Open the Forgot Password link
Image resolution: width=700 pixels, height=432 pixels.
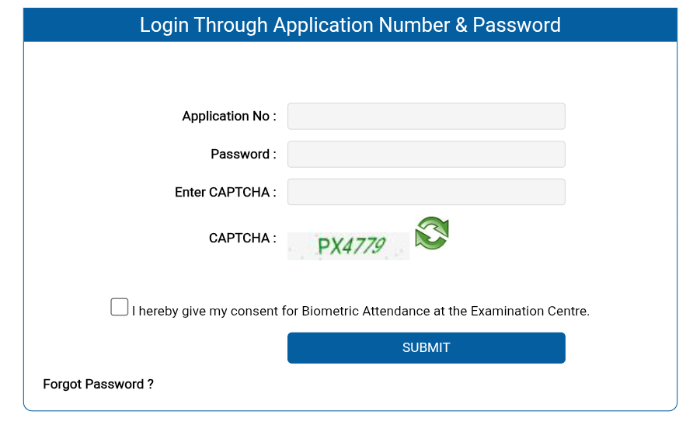coord(98,385)
